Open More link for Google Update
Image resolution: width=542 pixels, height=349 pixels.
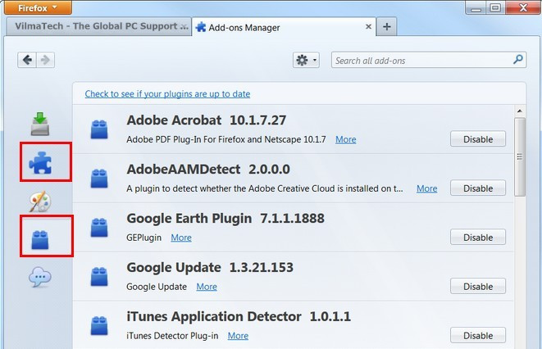pyautogui.click(x=207, y=287)
